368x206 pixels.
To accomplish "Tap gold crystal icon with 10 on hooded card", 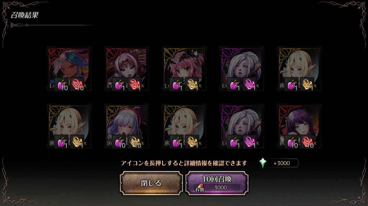I will pos(135,142).
